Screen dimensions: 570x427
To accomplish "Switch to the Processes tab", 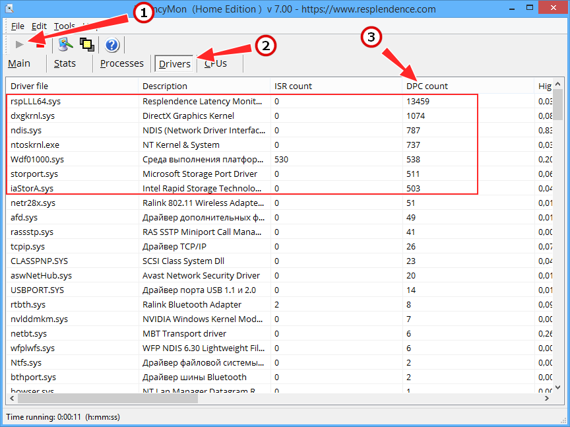I will (122, 63).
